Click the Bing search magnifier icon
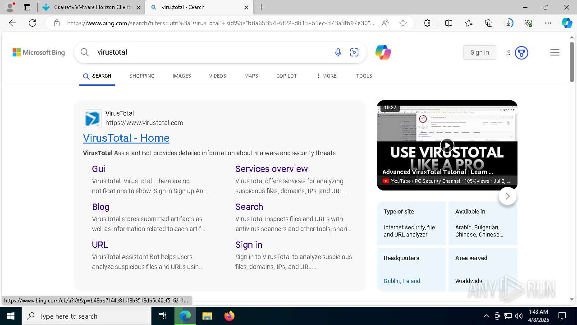The width and height of the screenshot is (577, 325). click(85, 52)
